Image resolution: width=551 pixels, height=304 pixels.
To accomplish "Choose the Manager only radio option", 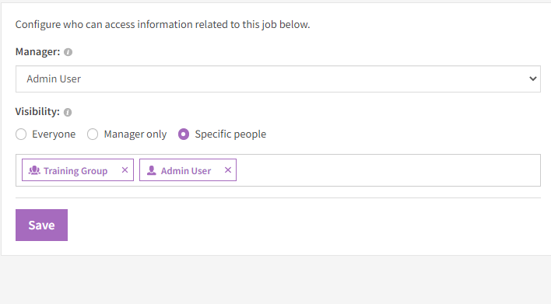I will (x=93, y=134).
